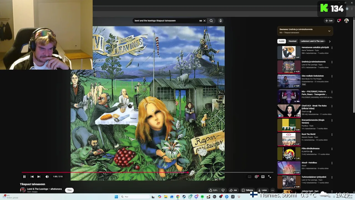Open options for Hemaisevan seksikäs pörröpää
Image resolution: width=355 pixels, height=200 pixels.
pyautogui.click(x=332, y=48)
